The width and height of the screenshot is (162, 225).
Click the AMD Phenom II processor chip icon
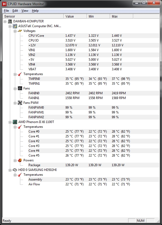pos(15,122)
